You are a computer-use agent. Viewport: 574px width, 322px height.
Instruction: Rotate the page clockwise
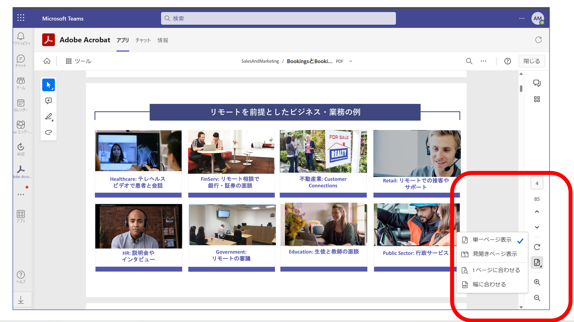[x=537, y=247]
